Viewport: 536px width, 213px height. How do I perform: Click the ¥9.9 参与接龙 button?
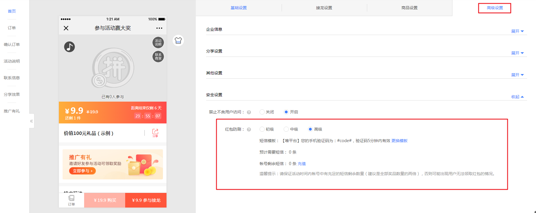(x=146, y=200)
